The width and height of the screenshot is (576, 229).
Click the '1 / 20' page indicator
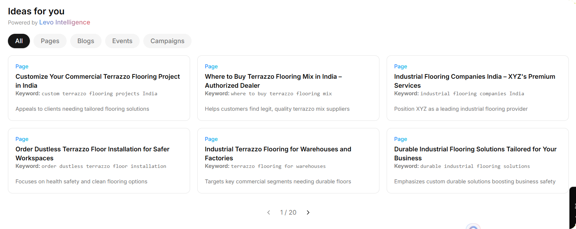point(288,212)
